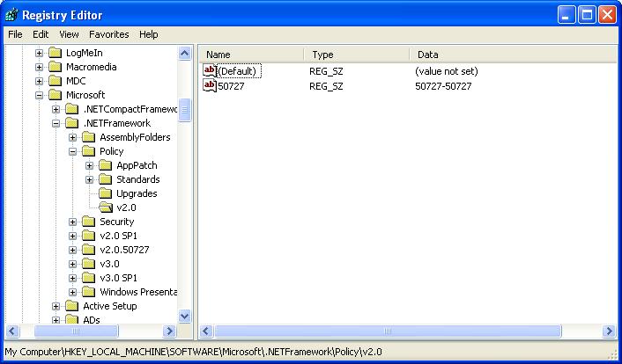Viewport: 622px width, 364px height.
Task: Expand the MDC key
Action: click(x=39, y=81)
